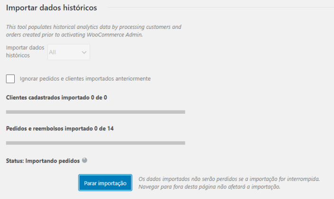Click the italic 'This tool populates historical analytics' description
Image resolution: width=334 pixels, height=199 pixels.
coord(94,31)
